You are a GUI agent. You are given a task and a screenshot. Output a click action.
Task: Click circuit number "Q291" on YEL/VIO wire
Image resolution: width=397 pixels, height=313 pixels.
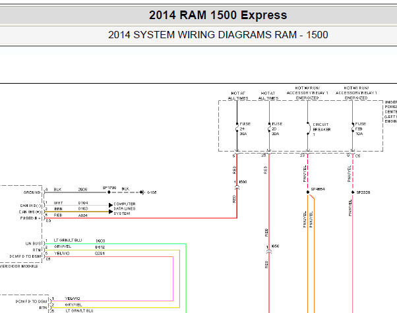pyautogui.click(x=100, y=253)
